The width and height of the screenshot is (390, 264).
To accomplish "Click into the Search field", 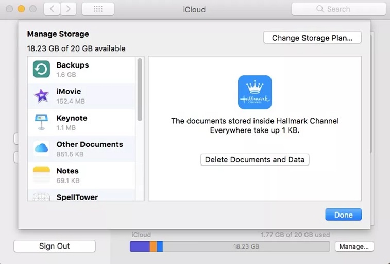I will (338, 9).
